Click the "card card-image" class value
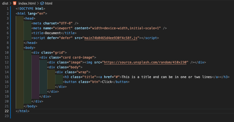234x122 pixels. click(x=79, y=58)
